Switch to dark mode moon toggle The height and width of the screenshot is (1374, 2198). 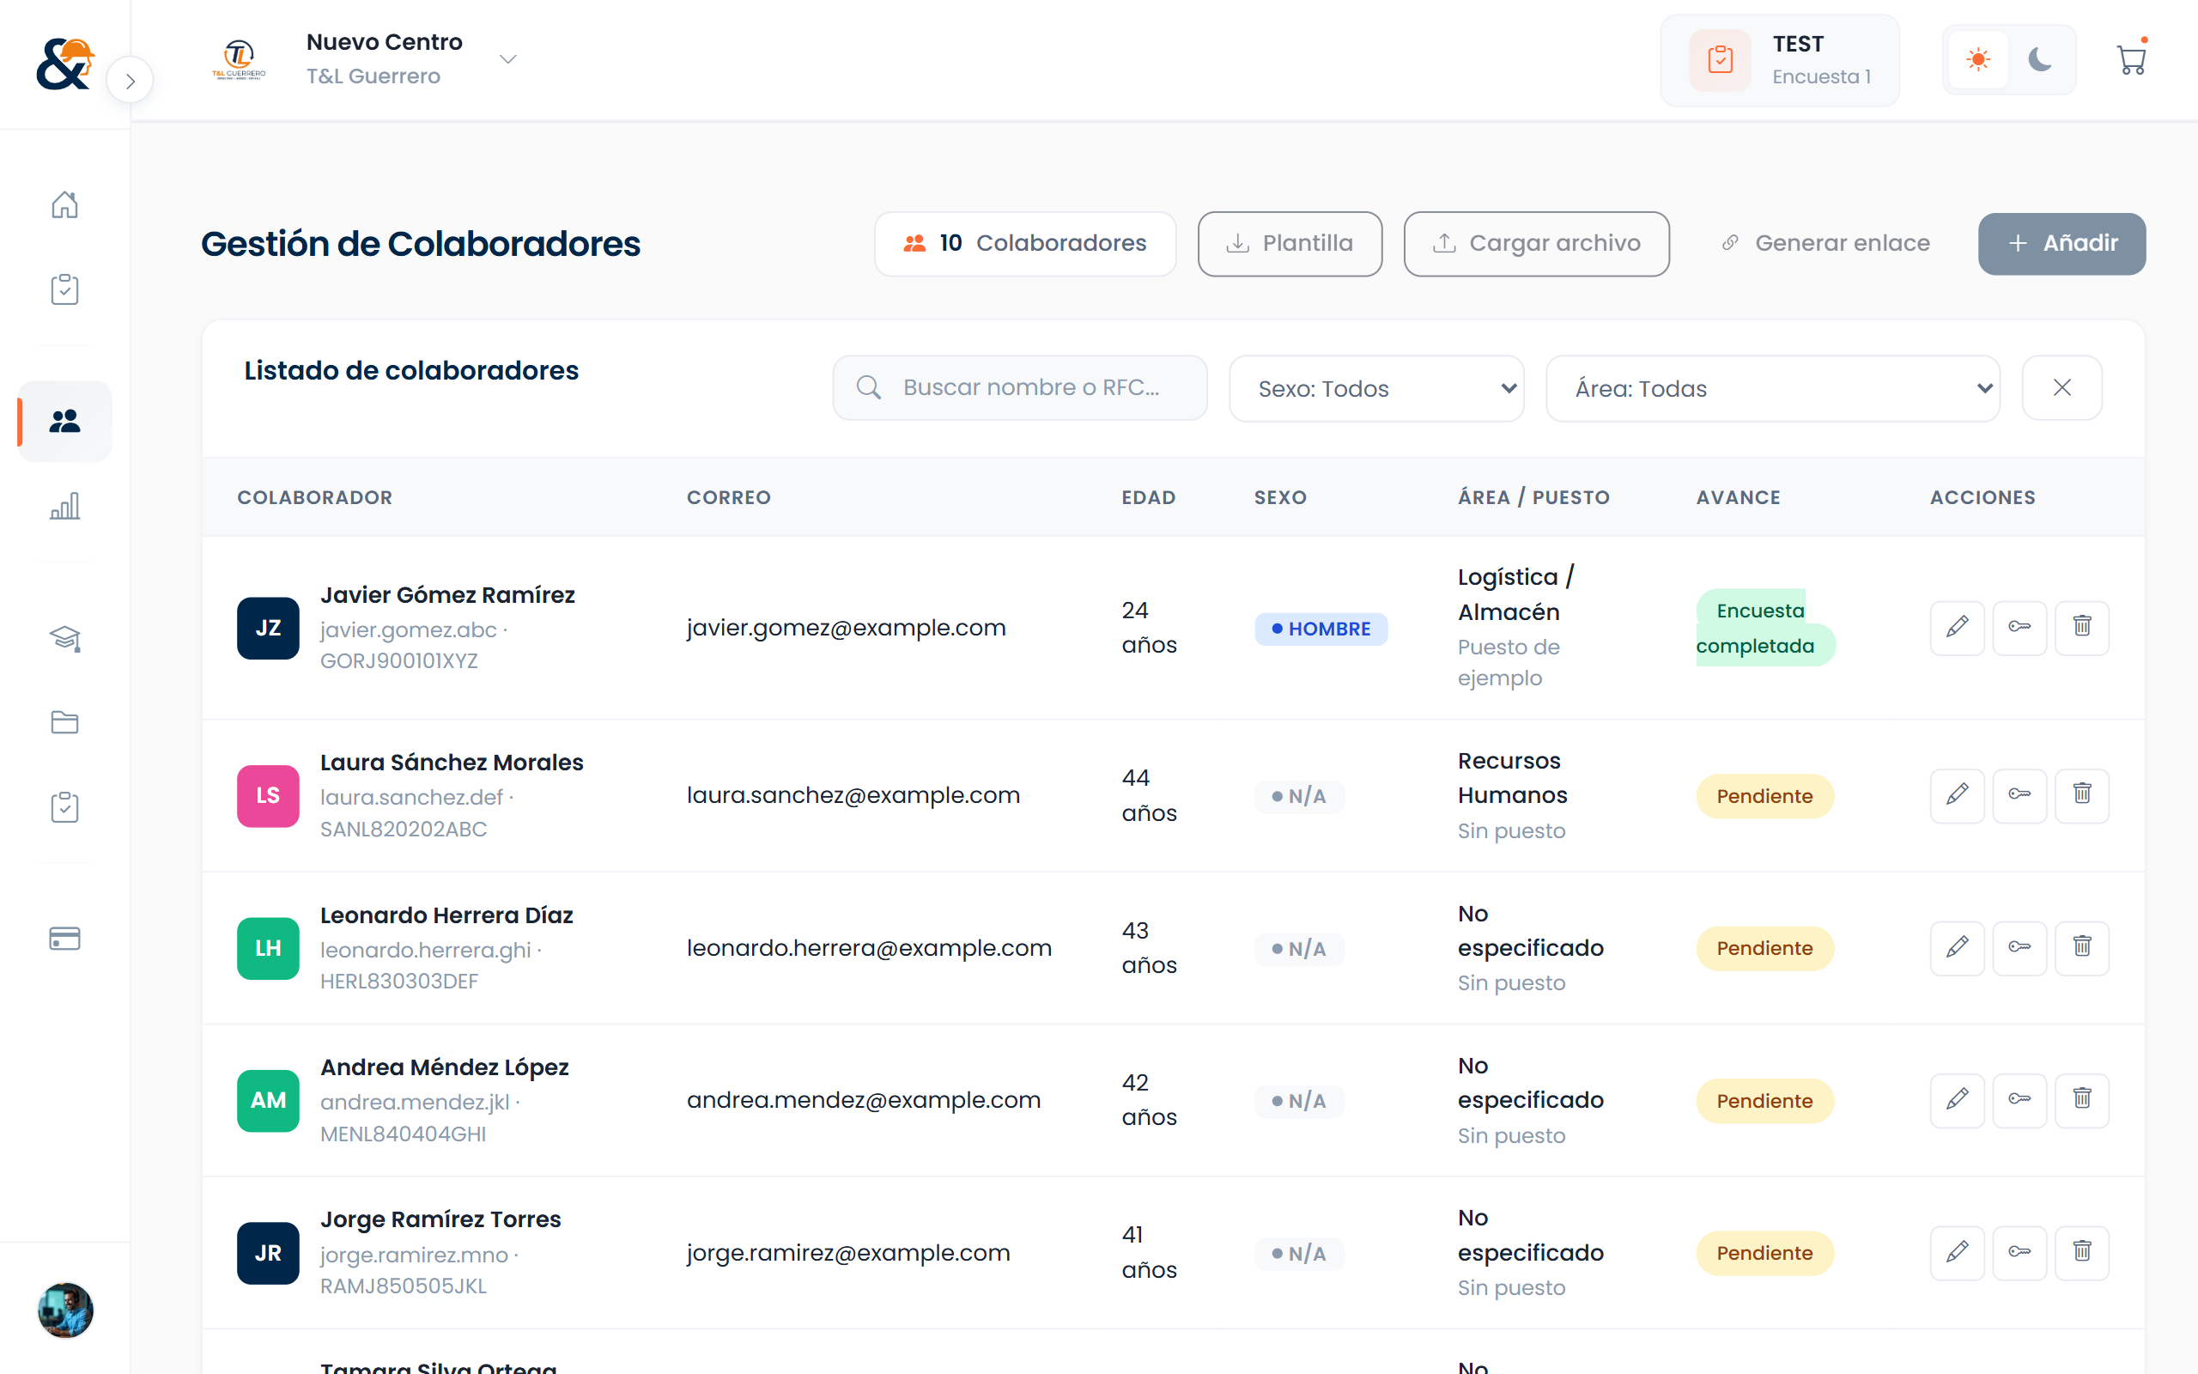tap(2040, 60)
